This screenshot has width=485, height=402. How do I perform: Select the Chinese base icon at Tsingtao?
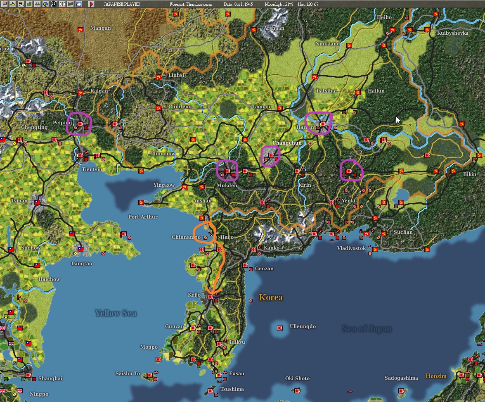coord(80,249)
